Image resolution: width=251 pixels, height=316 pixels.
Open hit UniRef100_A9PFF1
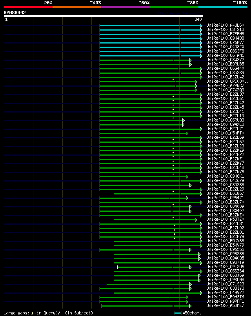point(225,301)
